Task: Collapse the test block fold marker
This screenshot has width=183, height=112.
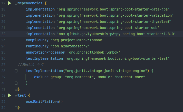Action: pos(16,96)
